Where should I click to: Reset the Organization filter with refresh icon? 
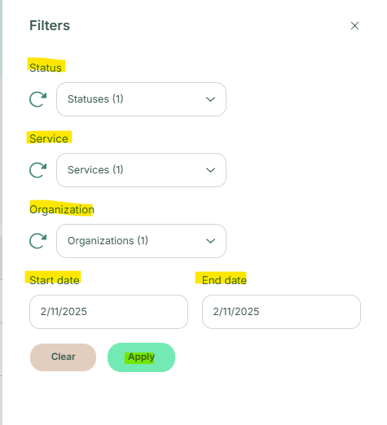click(x=37, y=241)
